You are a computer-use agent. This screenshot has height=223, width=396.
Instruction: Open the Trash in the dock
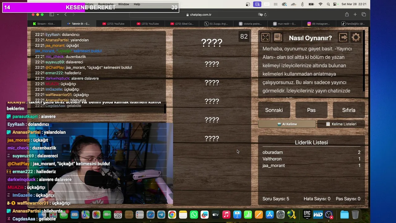tap(355, 214)
